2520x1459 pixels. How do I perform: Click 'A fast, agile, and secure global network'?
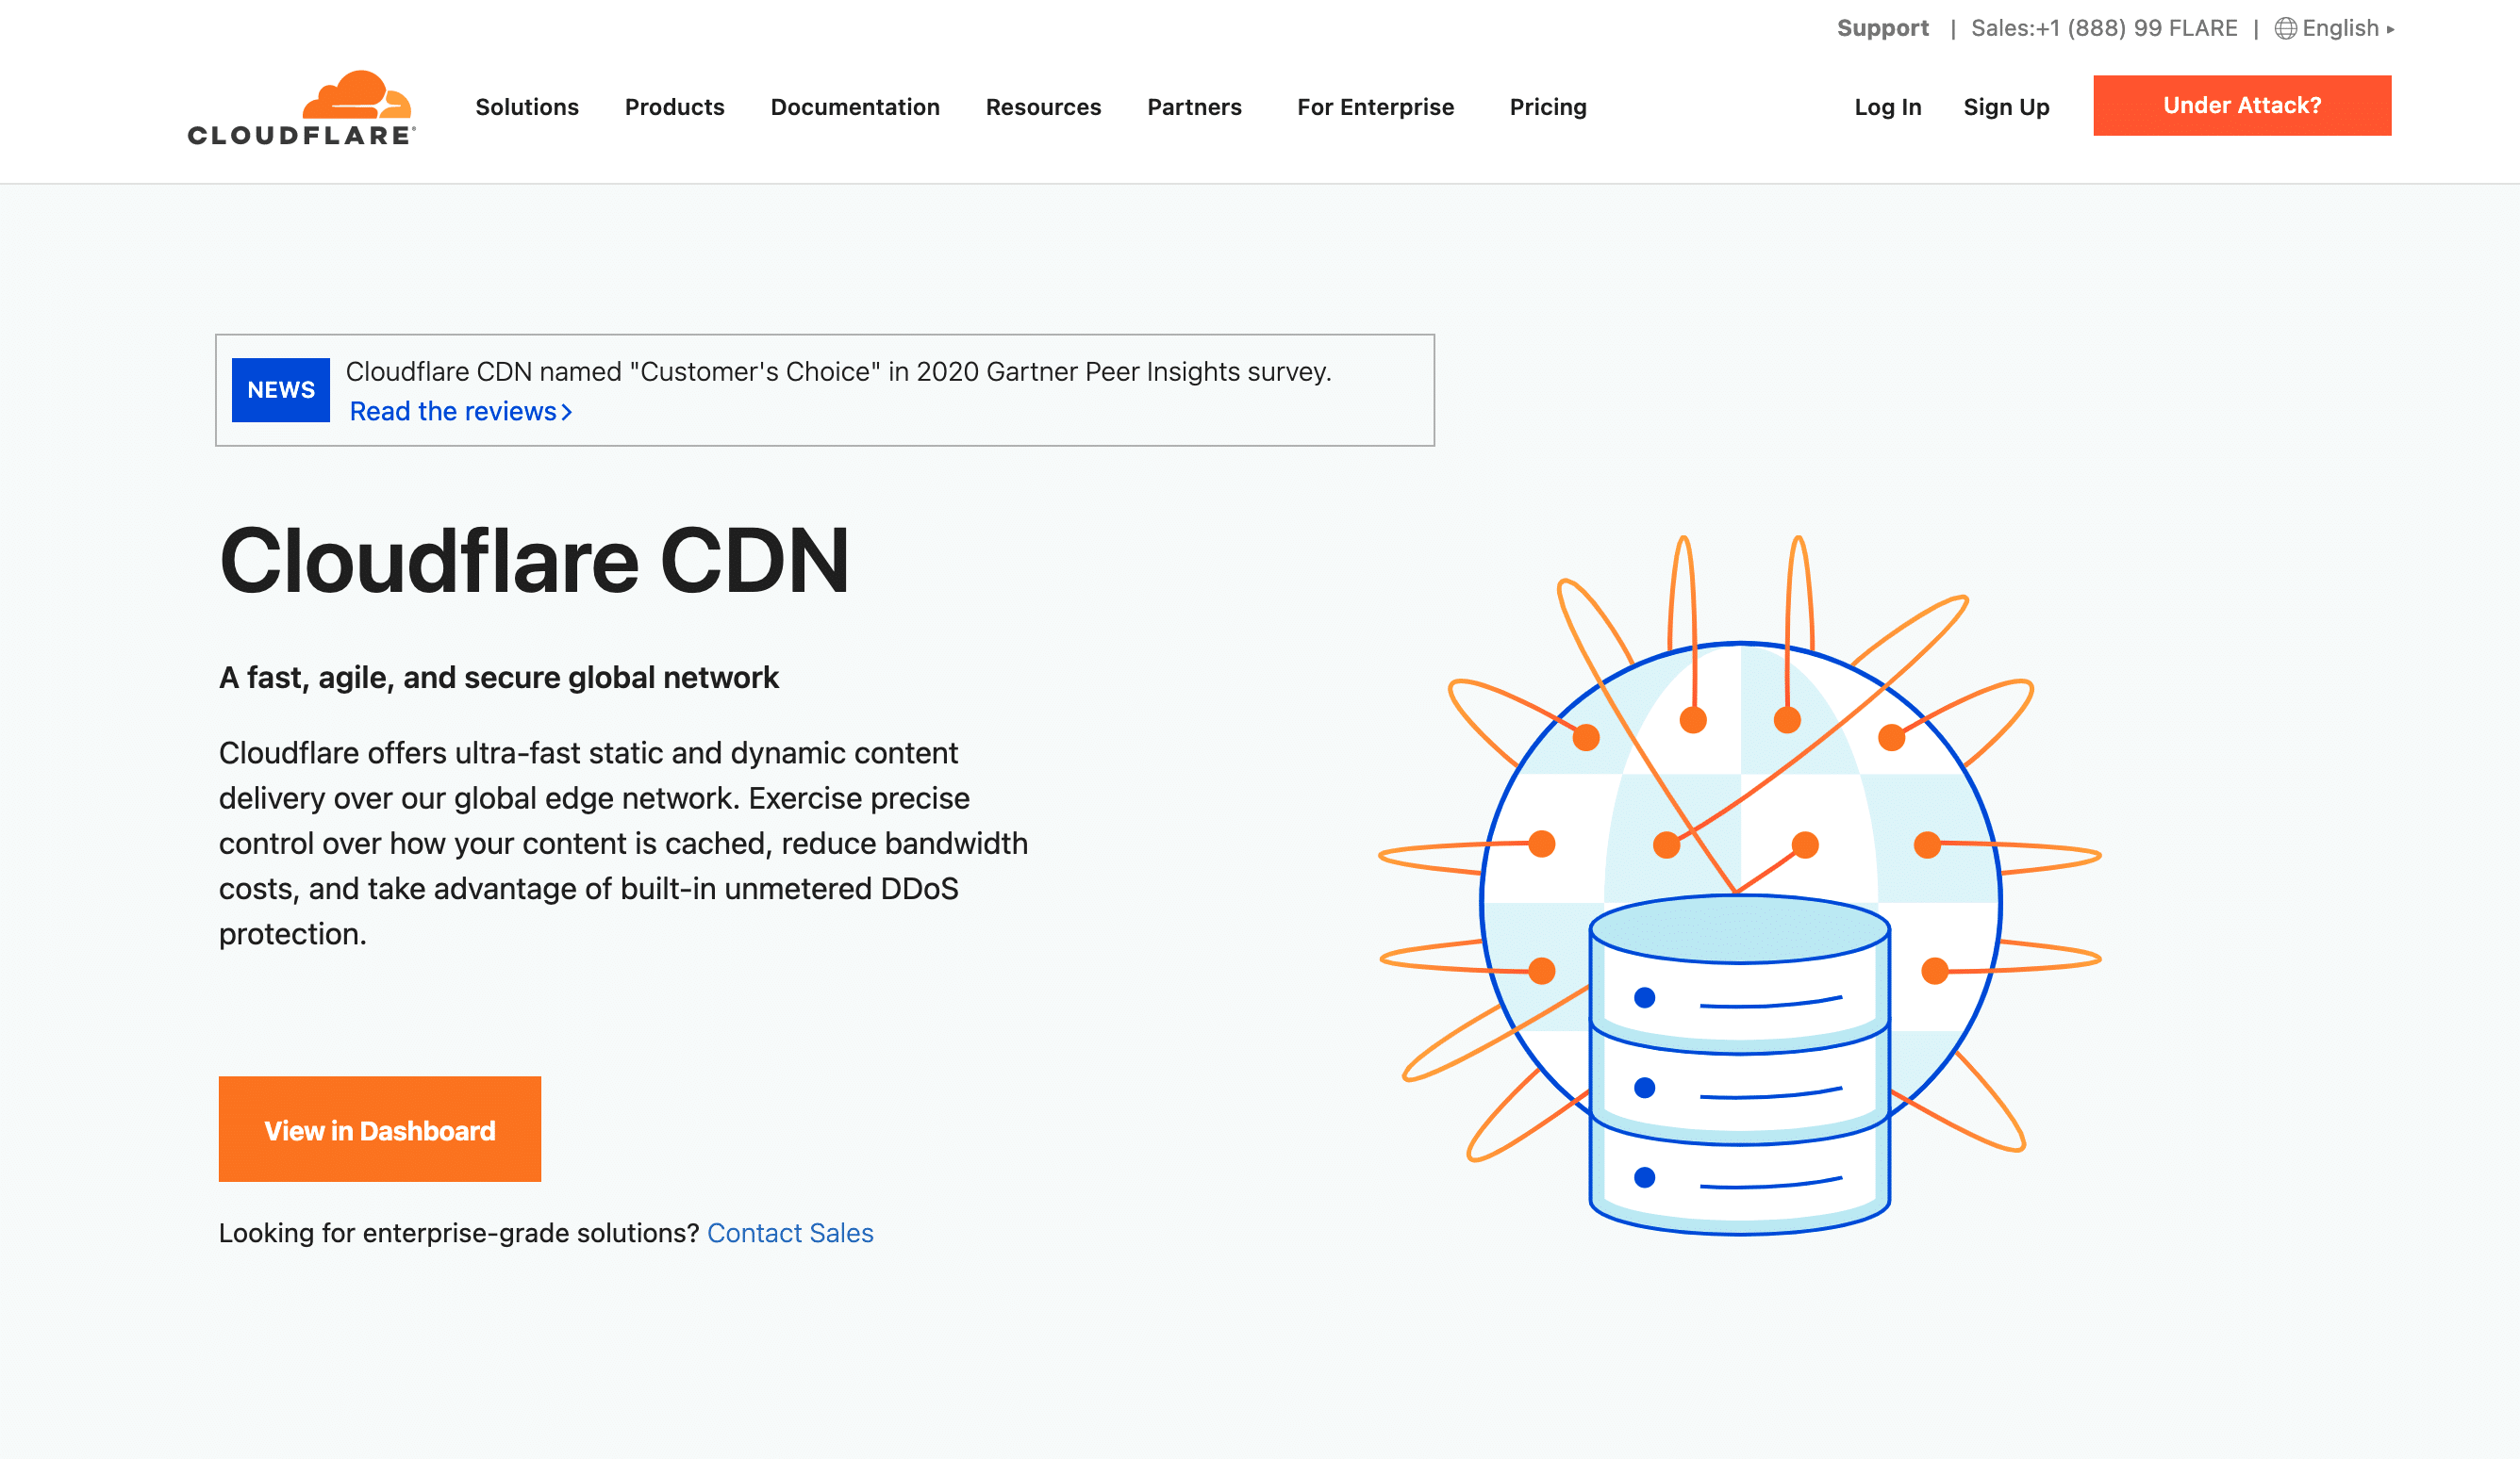pos(498,678)
